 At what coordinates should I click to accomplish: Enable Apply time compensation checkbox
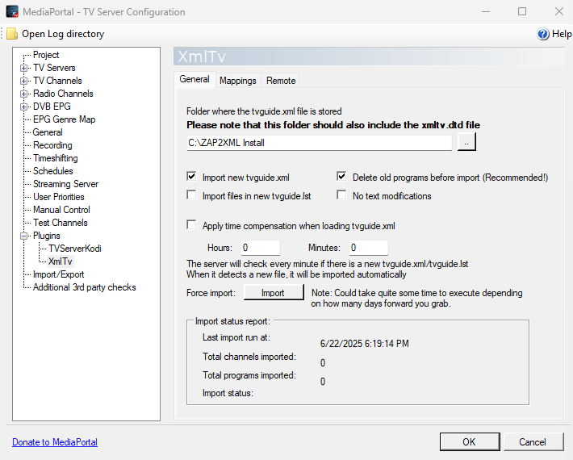191,226
